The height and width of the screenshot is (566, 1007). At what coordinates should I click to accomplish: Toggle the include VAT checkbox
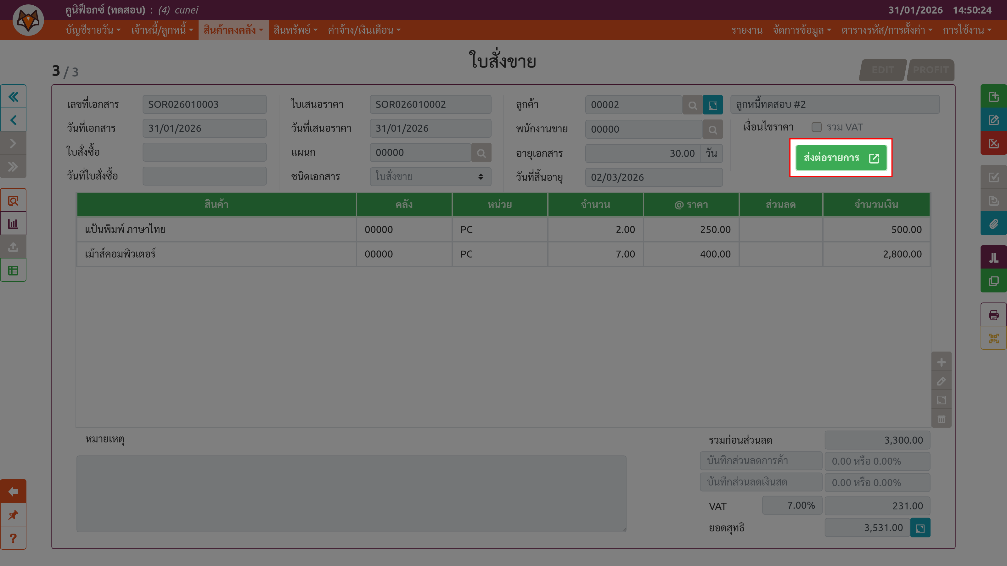(816, 127)
